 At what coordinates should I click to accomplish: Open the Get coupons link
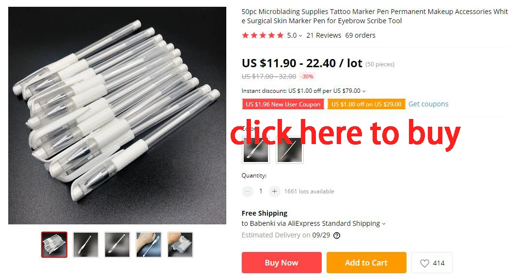(428, 104)
